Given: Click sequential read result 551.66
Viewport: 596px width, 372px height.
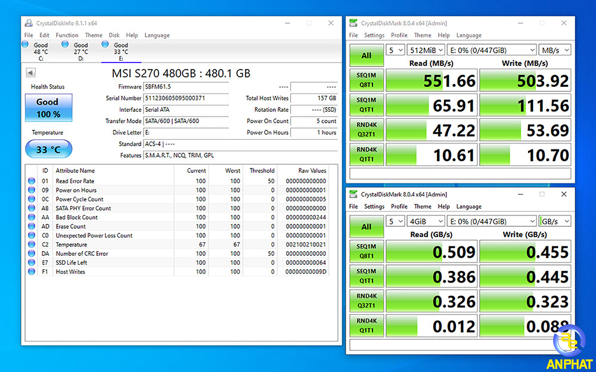Looking at the screenshot, I should [432, 80].
